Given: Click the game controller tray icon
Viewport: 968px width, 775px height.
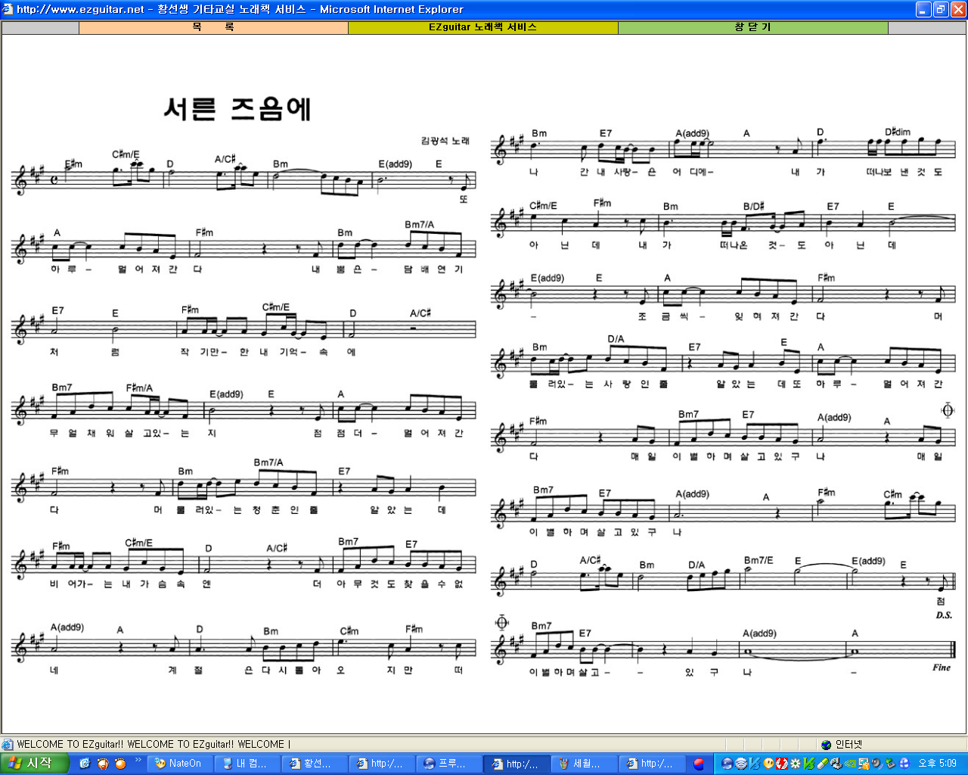Looking at the screenshot, I should (x=836, y=764).
